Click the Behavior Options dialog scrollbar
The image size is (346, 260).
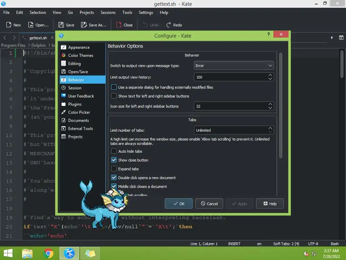[x=281, y=106]
